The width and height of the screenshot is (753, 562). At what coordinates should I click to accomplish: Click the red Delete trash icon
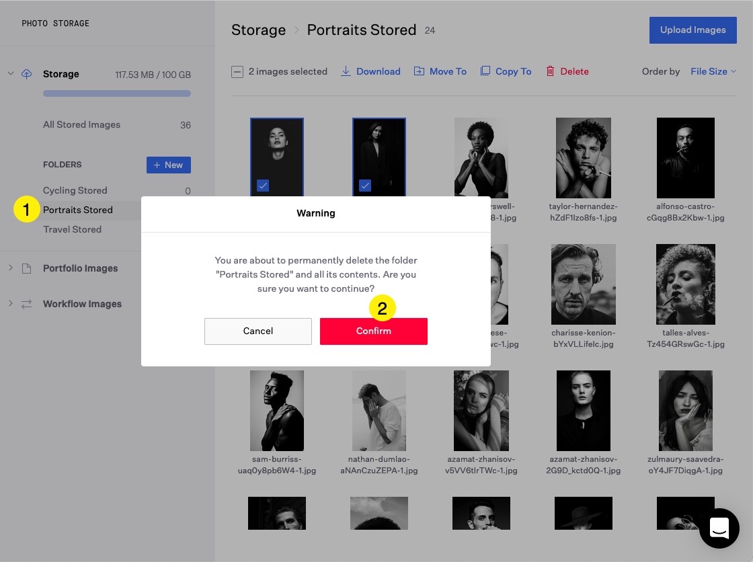[x=550, y=71]
